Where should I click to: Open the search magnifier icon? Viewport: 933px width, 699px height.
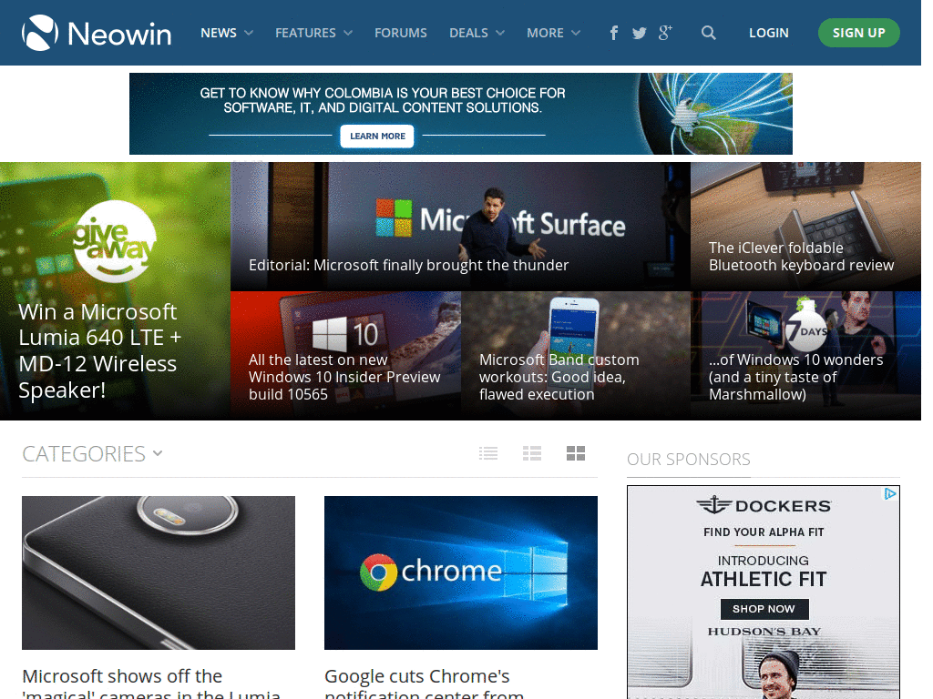708,33
